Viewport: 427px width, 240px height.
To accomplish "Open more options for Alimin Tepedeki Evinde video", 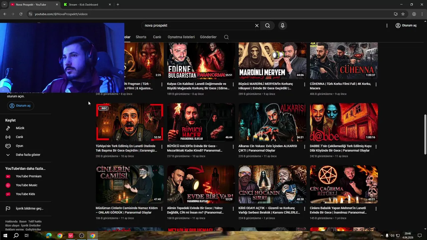I will (233, 209).
